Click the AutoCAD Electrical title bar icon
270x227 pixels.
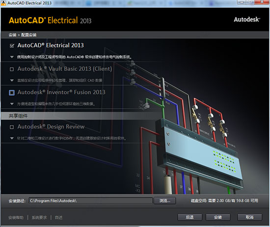(3, 3)
